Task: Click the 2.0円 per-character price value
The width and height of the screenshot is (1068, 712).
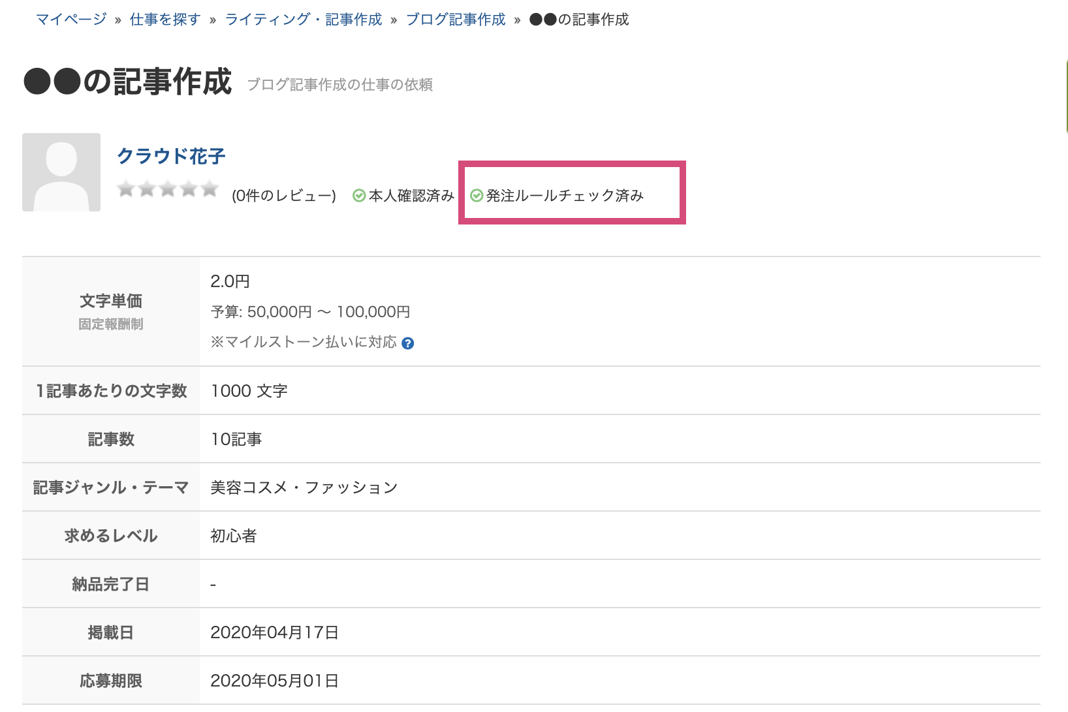Action: coord(230,281)
